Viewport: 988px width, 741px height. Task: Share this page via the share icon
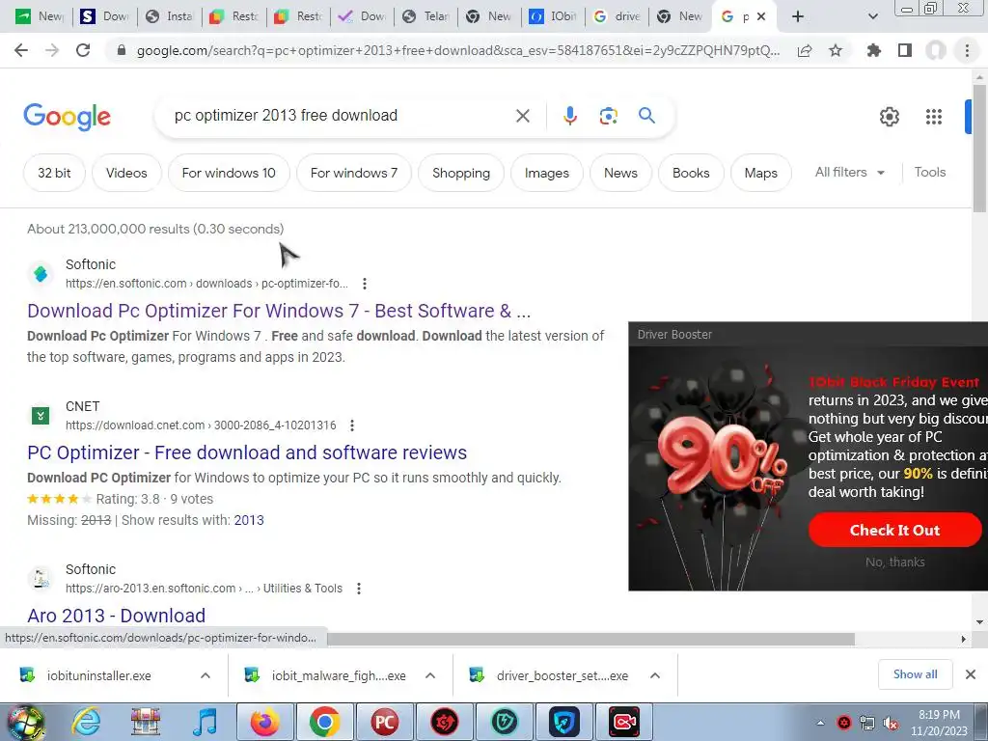click(805, 50)
